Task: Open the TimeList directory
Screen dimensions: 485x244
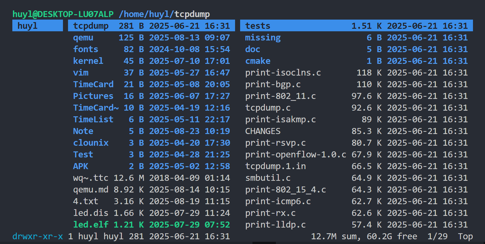Action: pyautogui.click(x=152, y=119)
